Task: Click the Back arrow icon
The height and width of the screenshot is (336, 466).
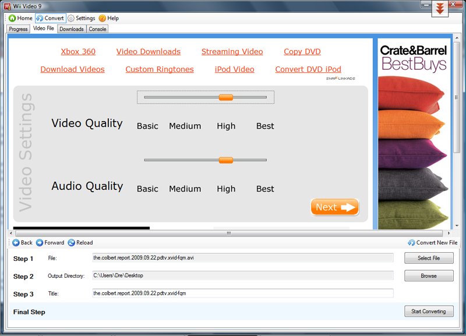Action: pos(16,243)
